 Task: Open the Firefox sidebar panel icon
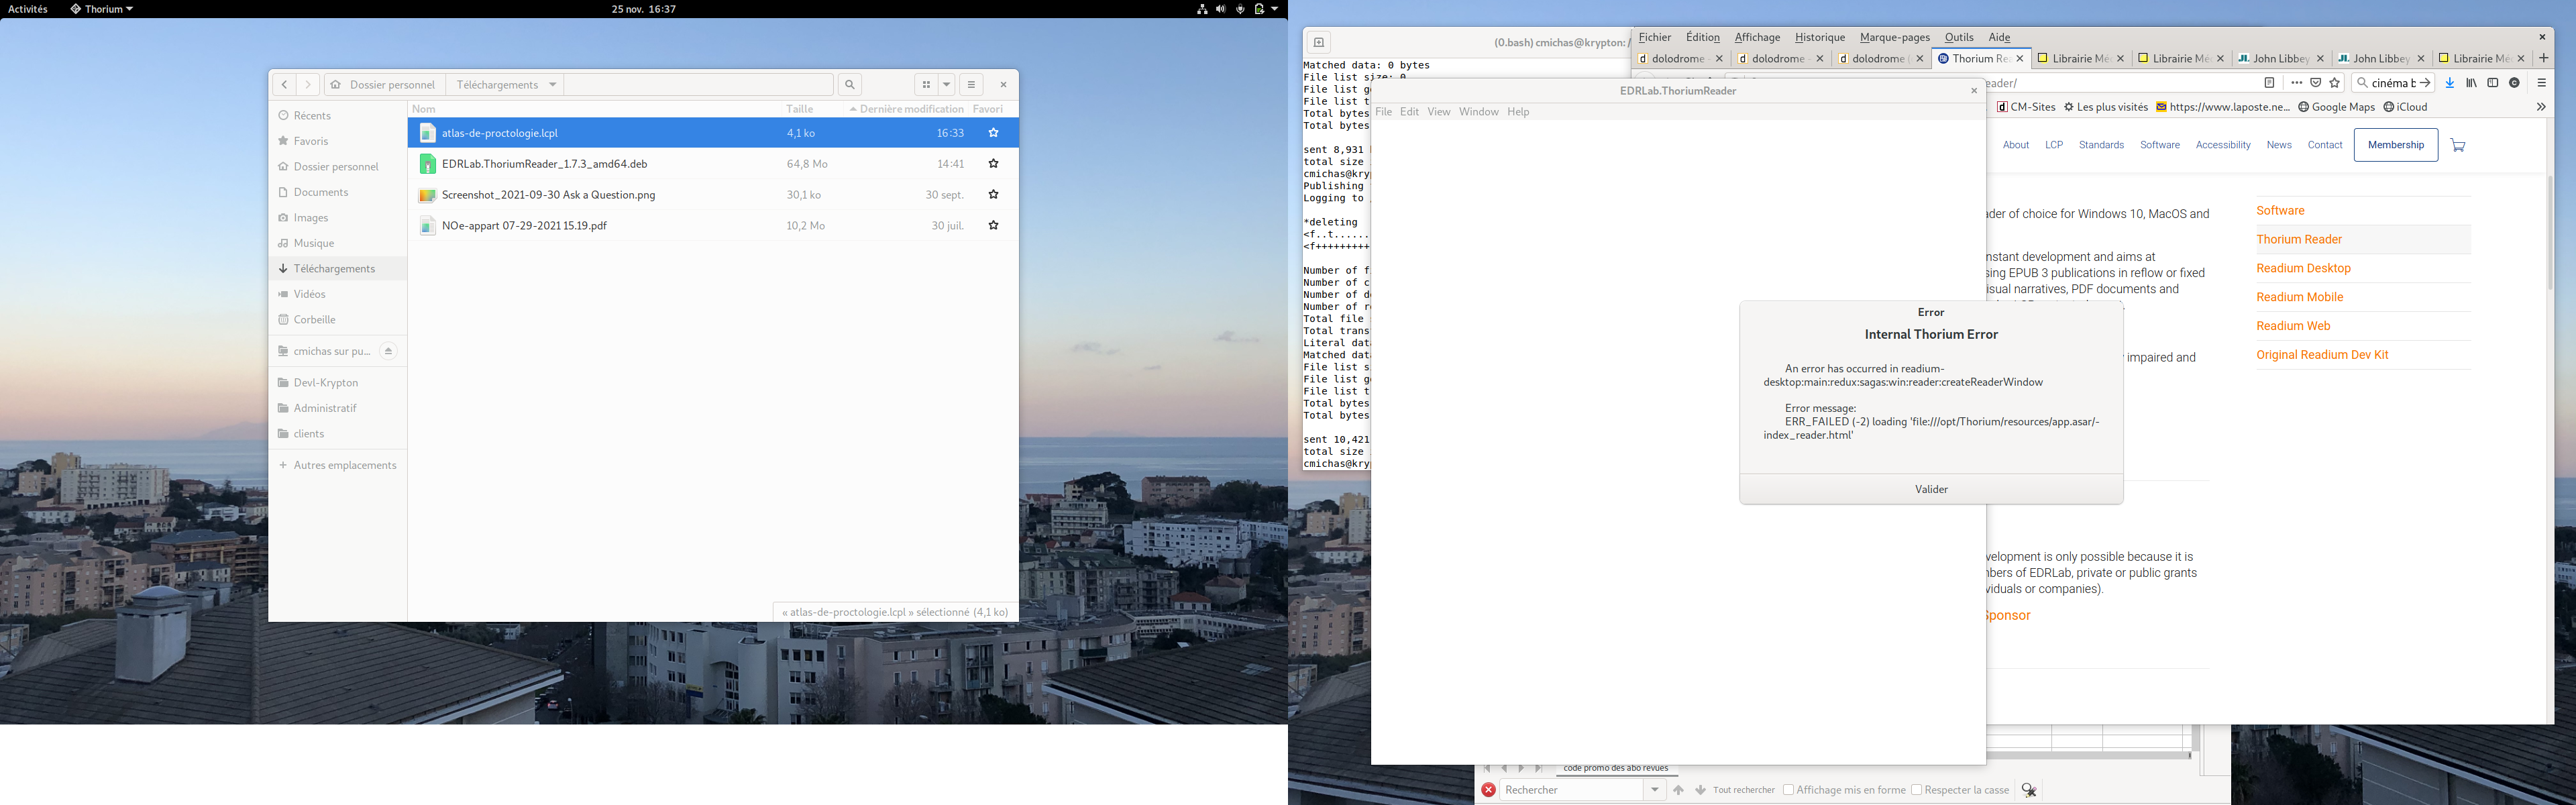2493,83
